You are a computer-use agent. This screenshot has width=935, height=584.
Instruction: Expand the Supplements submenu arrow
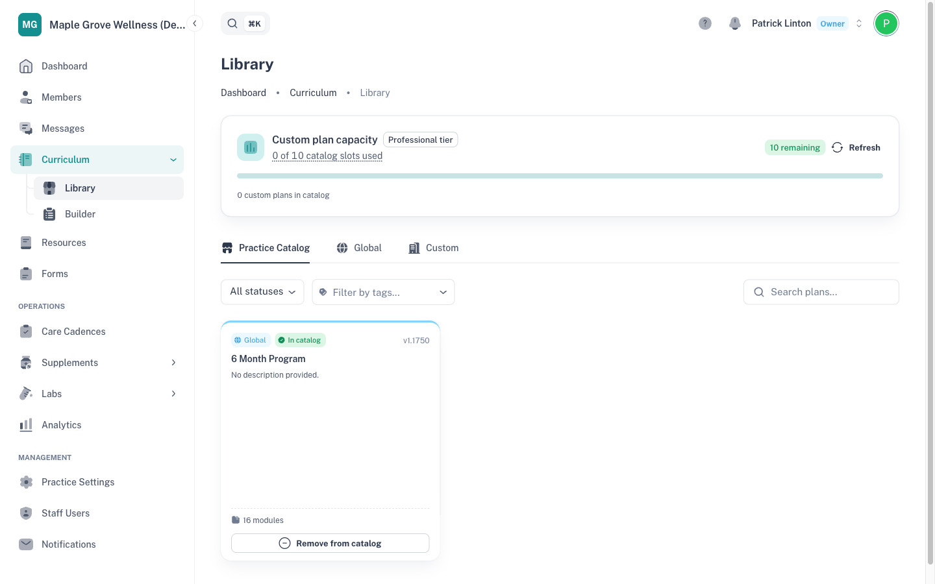coord(173,363)
